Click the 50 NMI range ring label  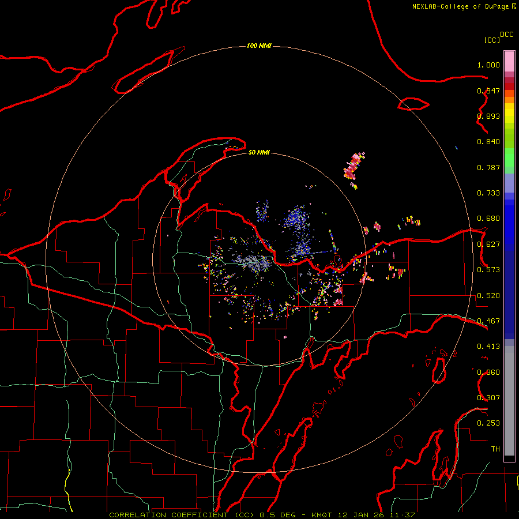(x=259, y=152)
